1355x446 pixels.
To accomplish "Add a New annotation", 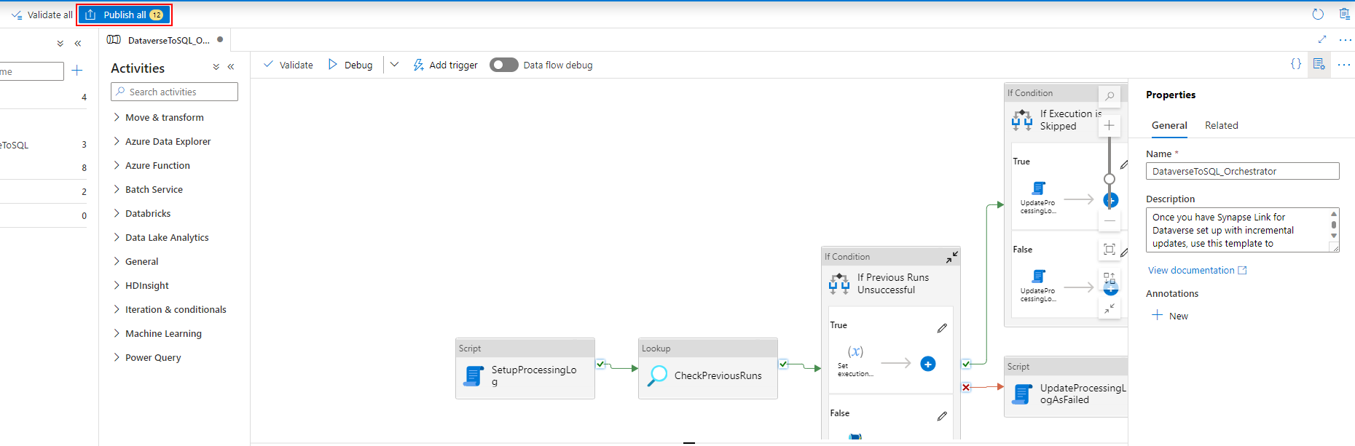I will 1170,316.
